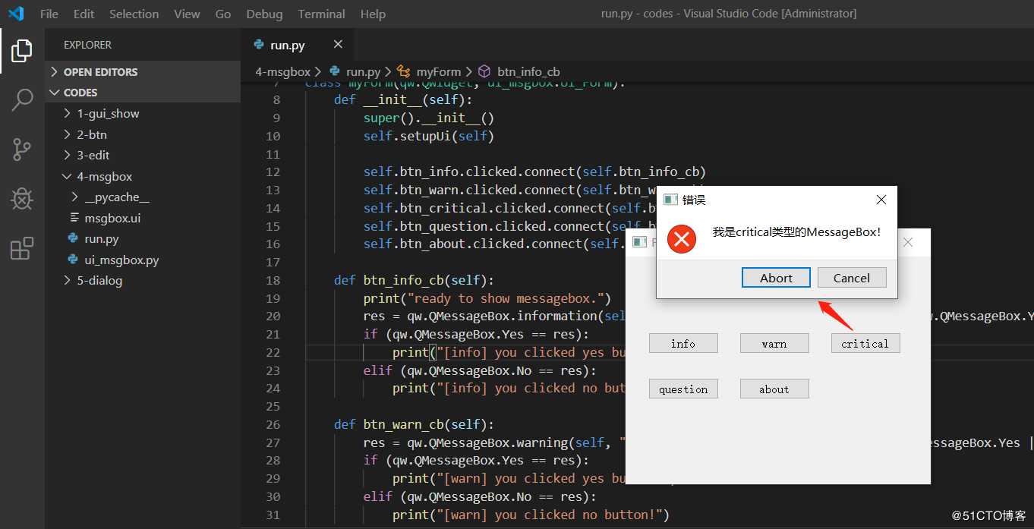Click line number 26 in gutter
This screenshot has height=529, width=1034.
[273, 424]
